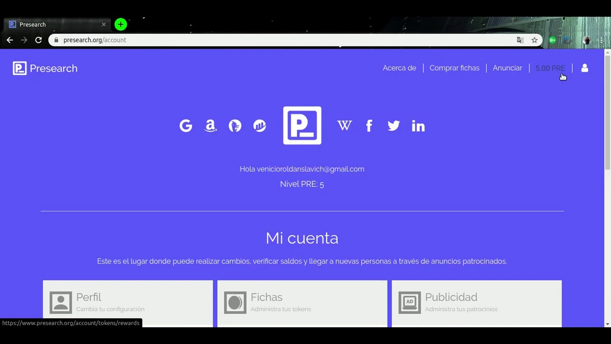Click the green B+ extension icon
Viewport: 611px width, 344px height.
coord(552,40)
